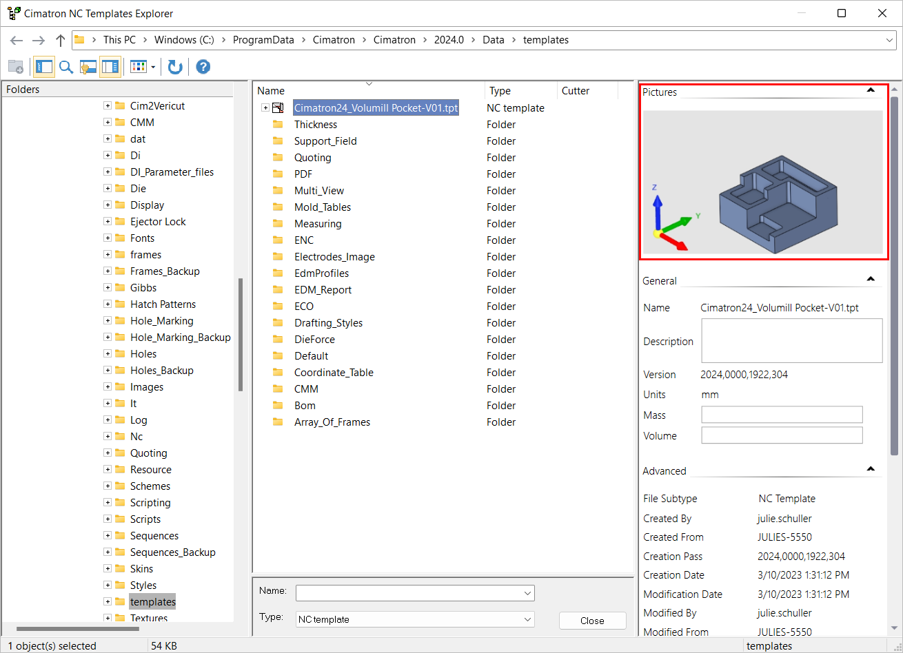Screen dimensions: 903x653
Task: Sort by the Type column header
Action: click(500, 91)
